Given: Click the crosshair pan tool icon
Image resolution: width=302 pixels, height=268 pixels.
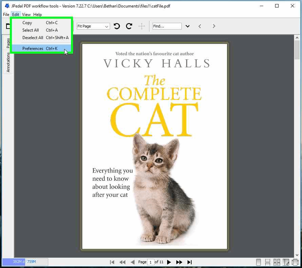Looking at the screenshot, I should (x=142, y=26).
